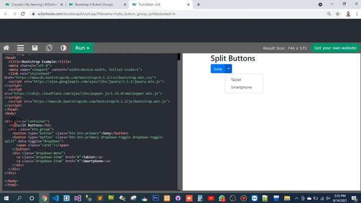Open Cortana circle icon in taskbar

[32, 198]
